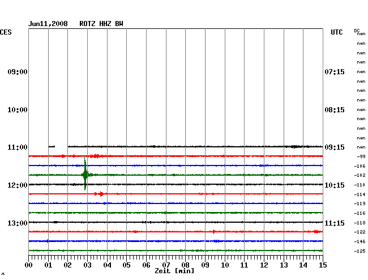Click the 15 minute axis label
The height and width of the screenshot is (280, 368).
click(x=323, y=265)
